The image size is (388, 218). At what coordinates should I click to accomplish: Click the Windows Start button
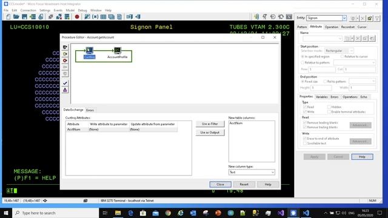click(6, 213)
